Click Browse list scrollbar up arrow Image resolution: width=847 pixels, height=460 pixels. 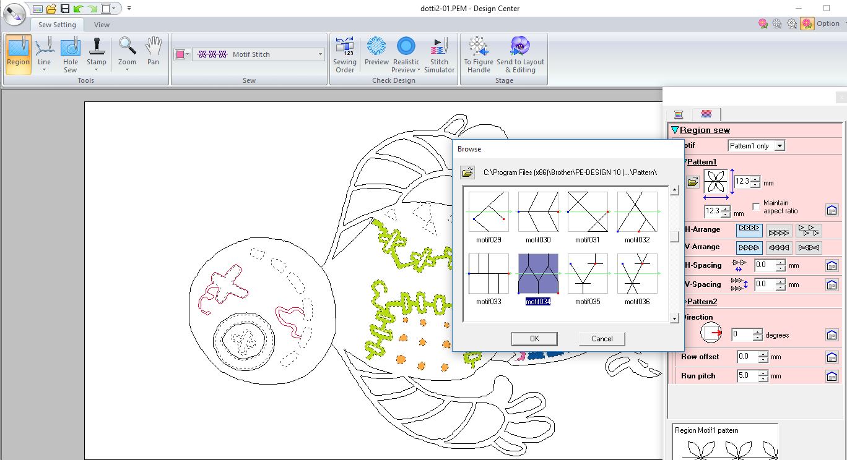(674, 190)
